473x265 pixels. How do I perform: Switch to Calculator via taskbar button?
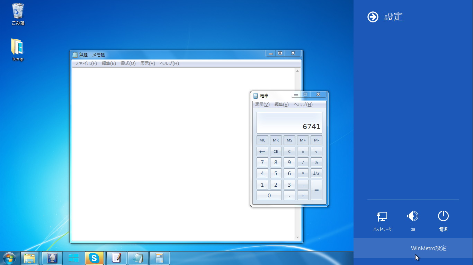coord(160,258)
